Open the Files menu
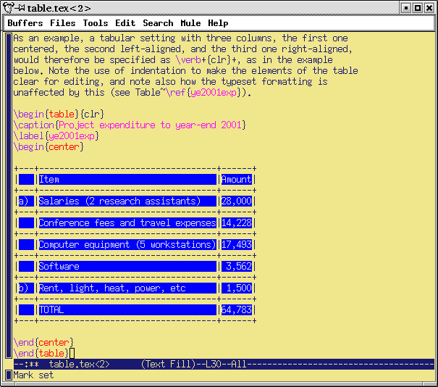Viewport: 438px width, 387px height. click(x=62, y=23)
